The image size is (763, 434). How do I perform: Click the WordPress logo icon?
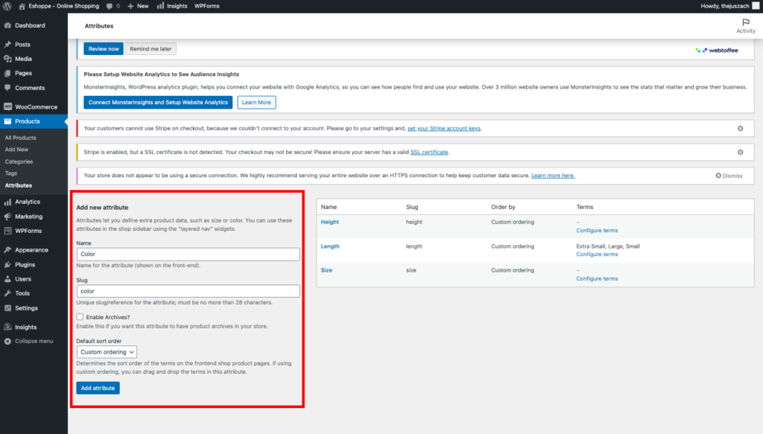coord(7,6)
